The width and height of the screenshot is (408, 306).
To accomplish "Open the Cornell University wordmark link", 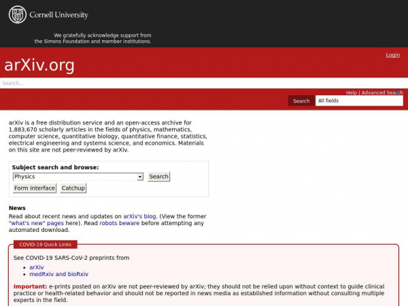I will [58, 15].
